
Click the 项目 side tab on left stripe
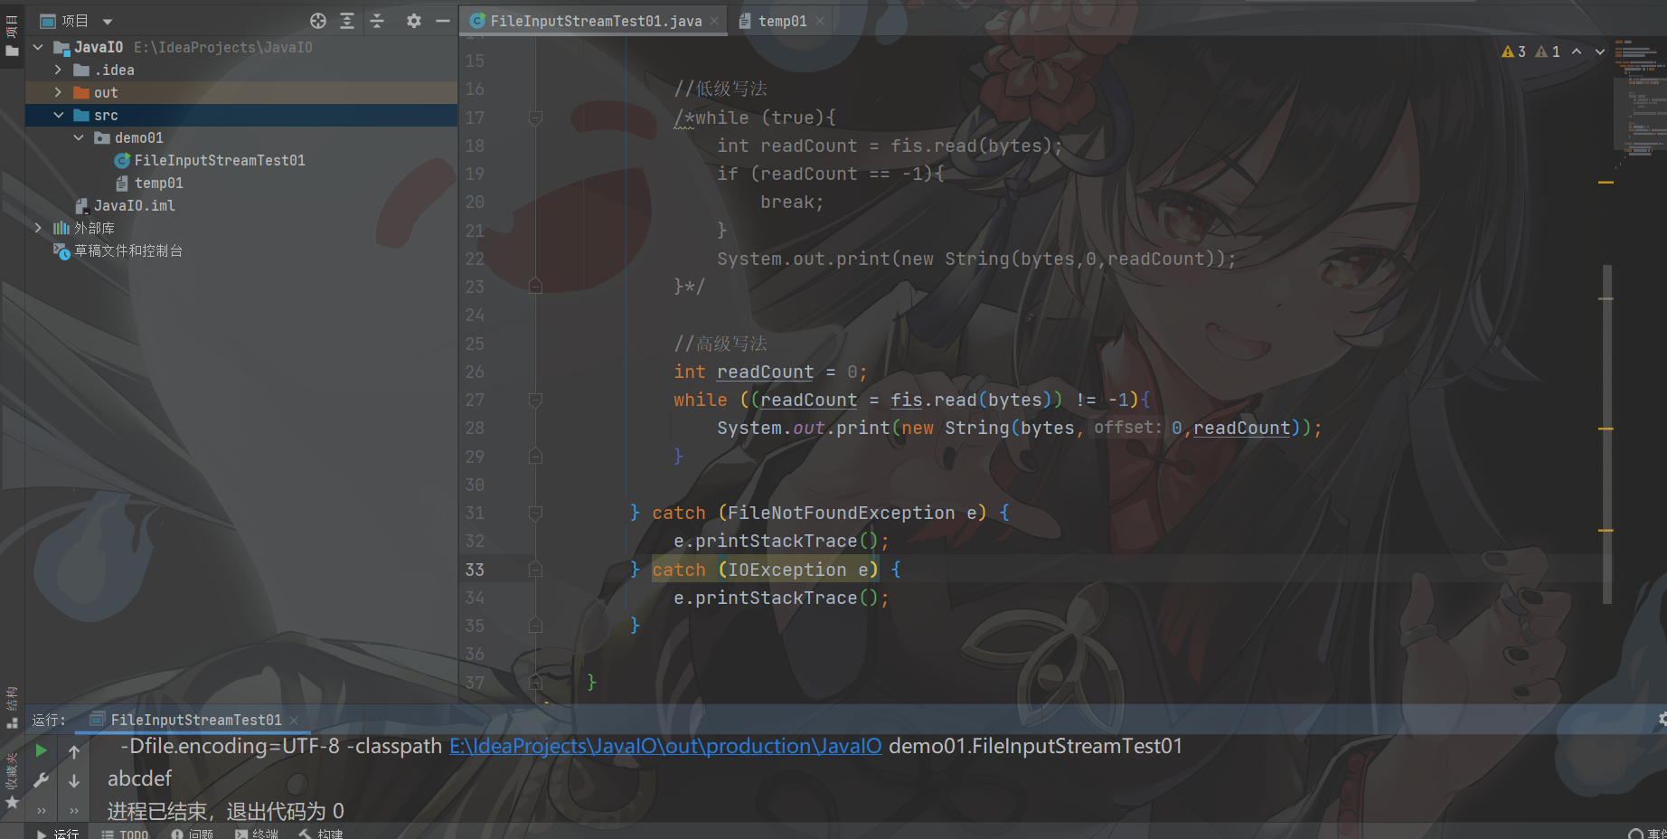[12, 36]
